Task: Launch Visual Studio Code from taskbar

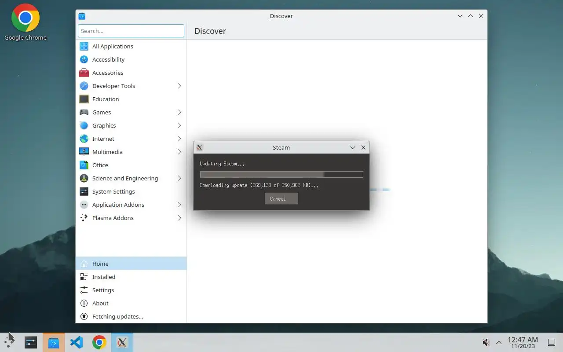Action: coord(77,342)
